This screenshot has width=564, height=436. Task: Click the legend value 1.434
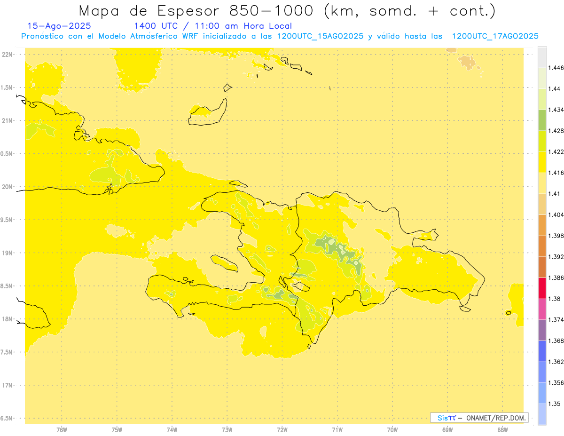point(556,110)
